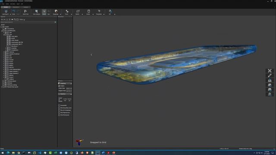Collapse the Snapping section in the options panel
This screenshot has width=276, height=155.
(71, 84)
